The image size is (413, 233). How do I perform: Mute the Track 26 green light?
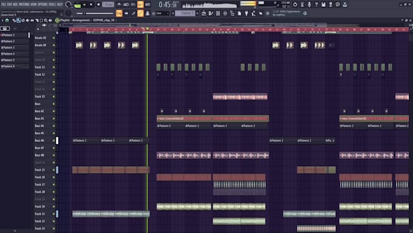click(53, 177)
